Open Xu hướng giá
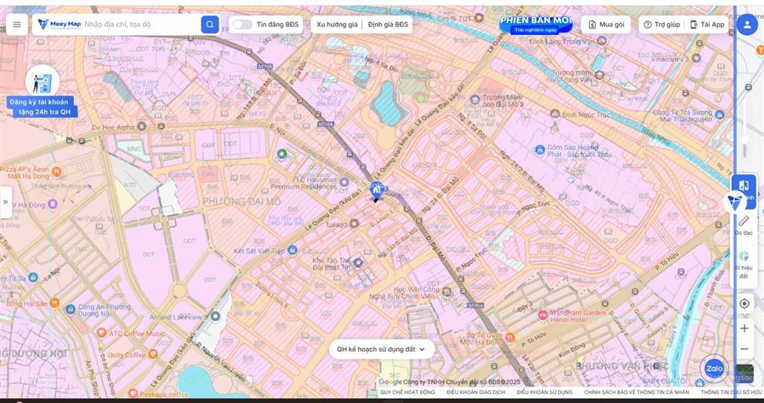764x403 pixels. [x=336, y=25]
